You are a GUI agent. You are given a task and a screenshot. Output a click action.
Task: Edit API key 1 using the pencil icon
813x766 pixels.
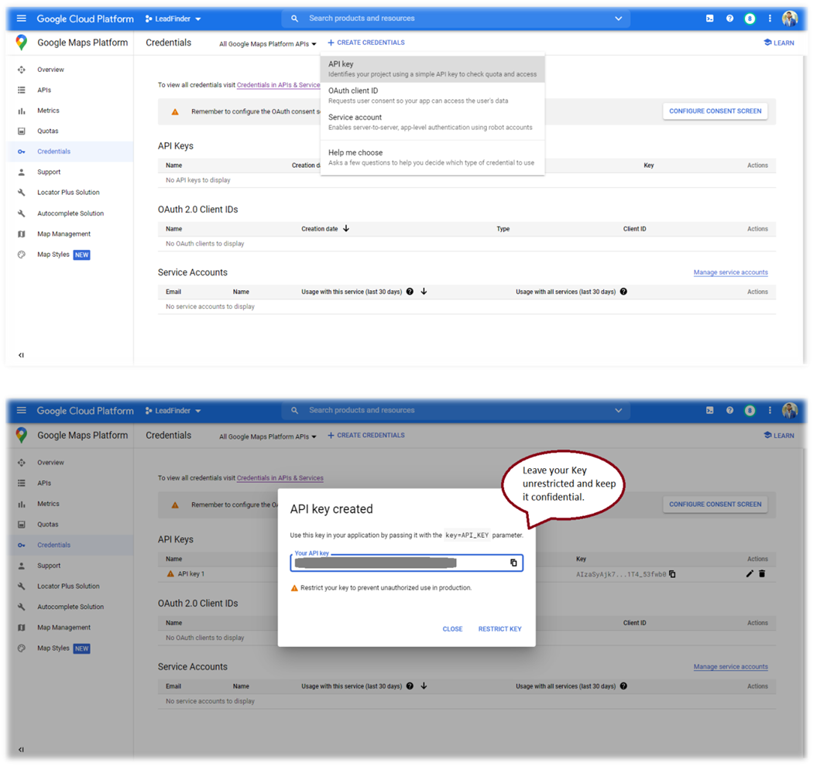click(750, 573)
